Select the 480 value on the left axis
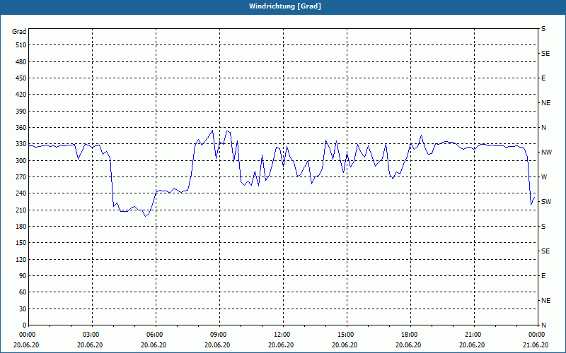The width and height of the screenshot is (566, 353). [x=21, y=61]
